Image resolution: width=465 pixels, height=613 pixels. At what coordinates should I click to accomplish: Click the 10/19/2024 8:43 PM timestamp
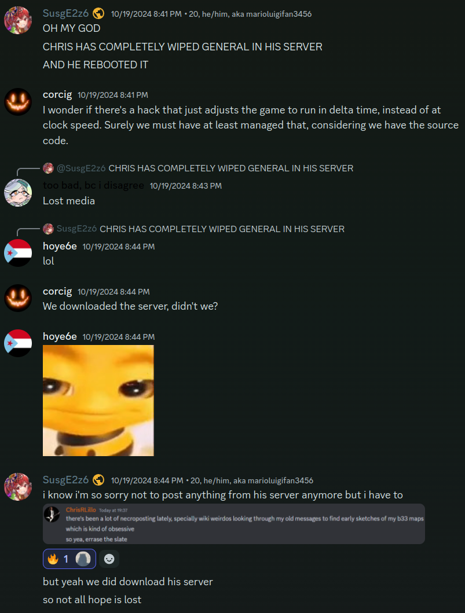point(186,186)
